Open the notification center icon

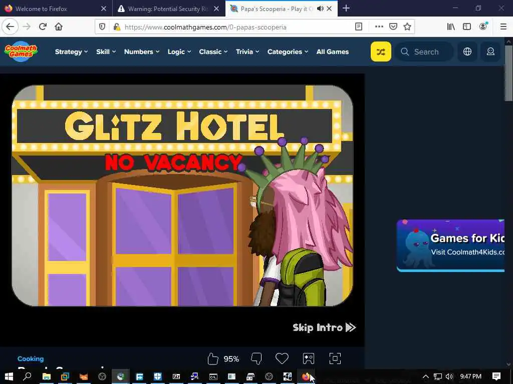click(496, 376)
